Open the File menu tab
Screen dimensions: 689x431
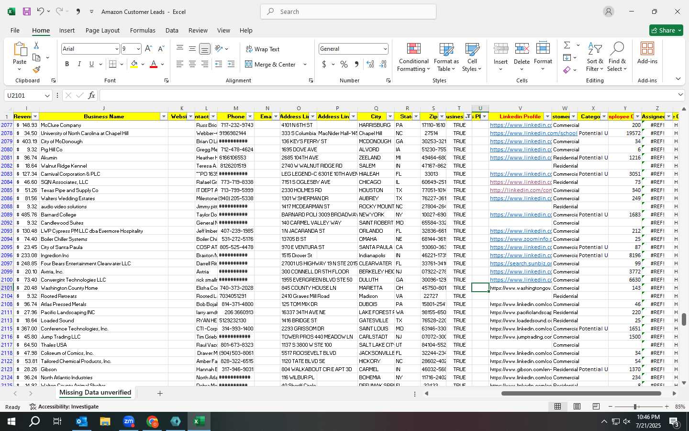(x=15, y=30)
